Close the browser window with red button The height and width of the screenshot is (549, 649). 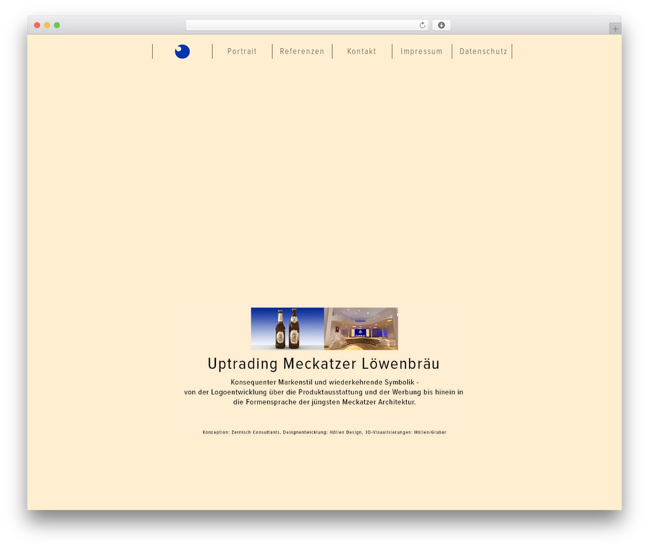[37, 25]
